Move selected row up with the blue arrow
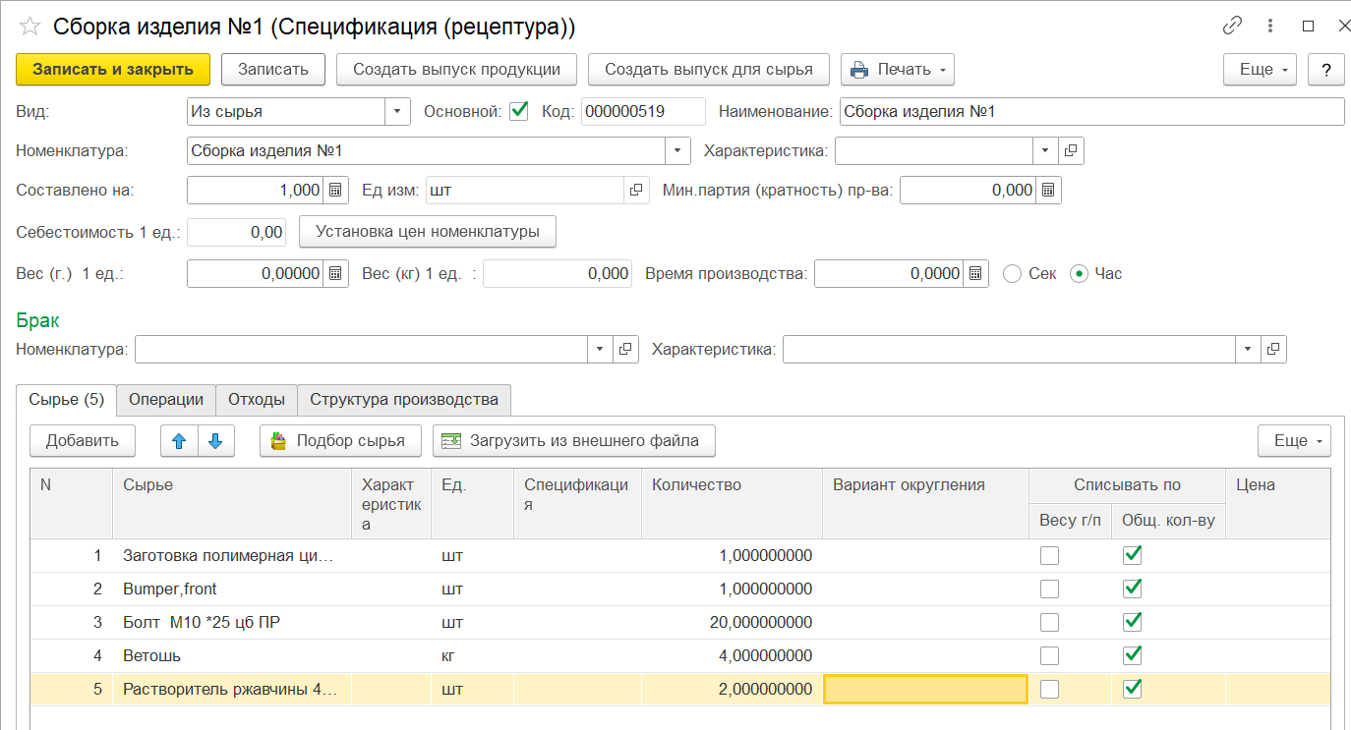This screenshot has height=730, width=1351. [179, 441]
